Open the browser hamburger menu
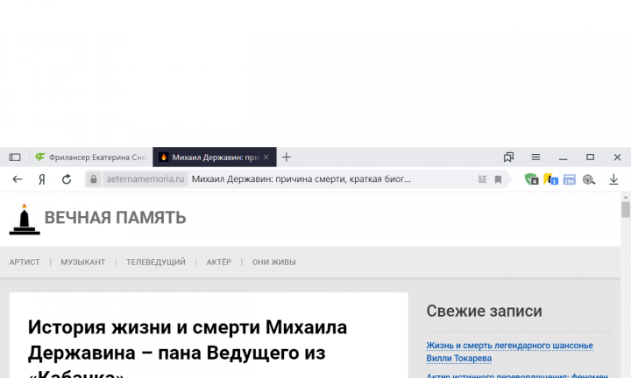The height and width of the screenshot is (378, 631). point(535,157)
